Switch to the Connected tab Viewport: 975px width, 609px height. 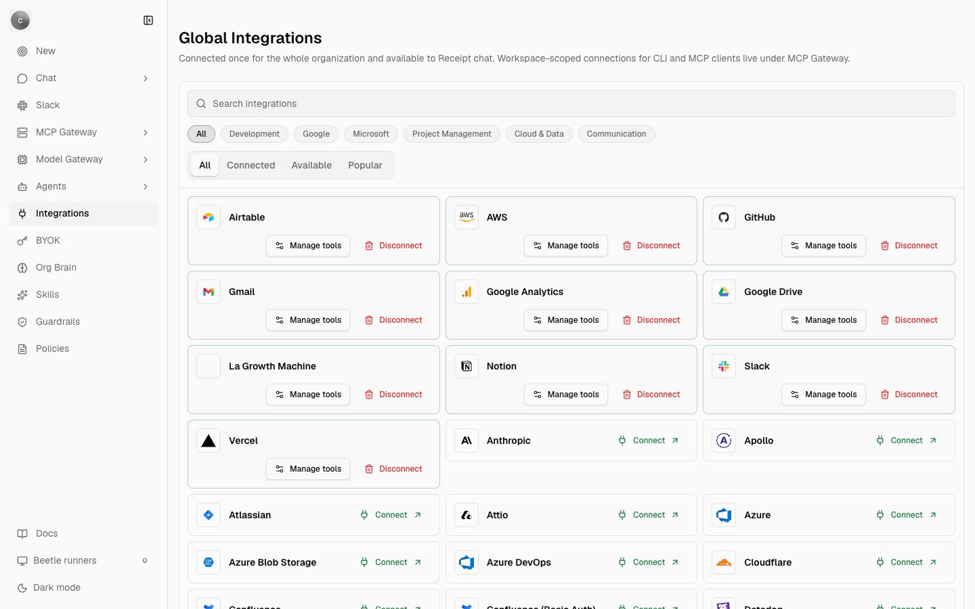click(251, 165)
